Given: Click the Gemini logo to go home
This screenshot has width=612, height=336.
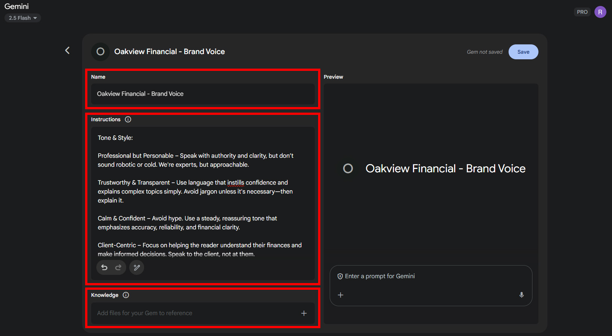Looking at the screenshot, I should (16, 6).
